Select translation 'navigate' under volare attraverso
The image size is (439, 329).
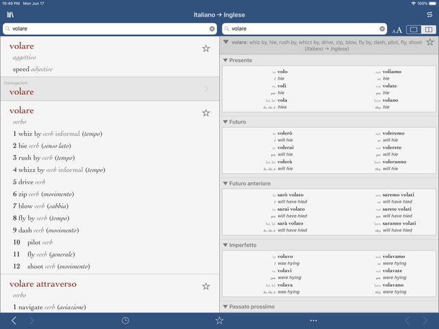click(x=31, y=307)
